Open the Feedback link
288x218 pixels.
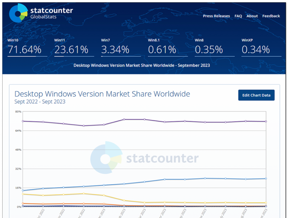[x=271, y=16]
